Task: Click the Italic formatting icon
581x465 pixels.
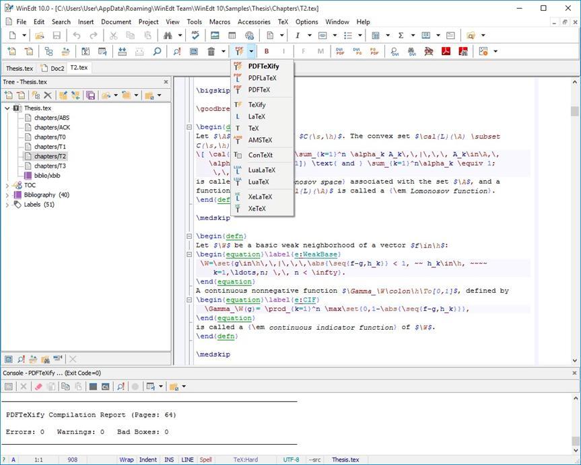Action: point(284,51)
